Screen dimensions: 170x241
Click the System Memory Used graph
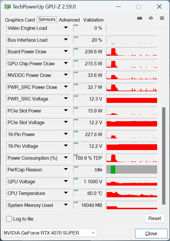tap(132, 205)
